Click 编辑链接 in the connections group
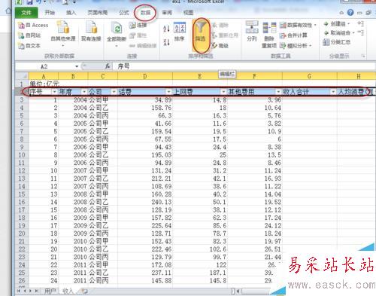The height and width of the screenshot is (296, 376). tap(143, 46)
